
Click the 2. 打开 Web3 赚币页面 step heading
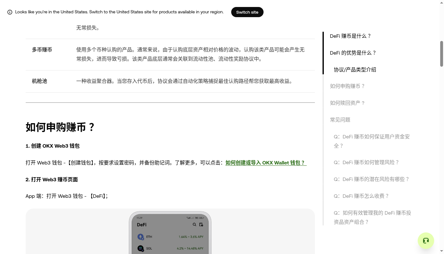point(52,180)
